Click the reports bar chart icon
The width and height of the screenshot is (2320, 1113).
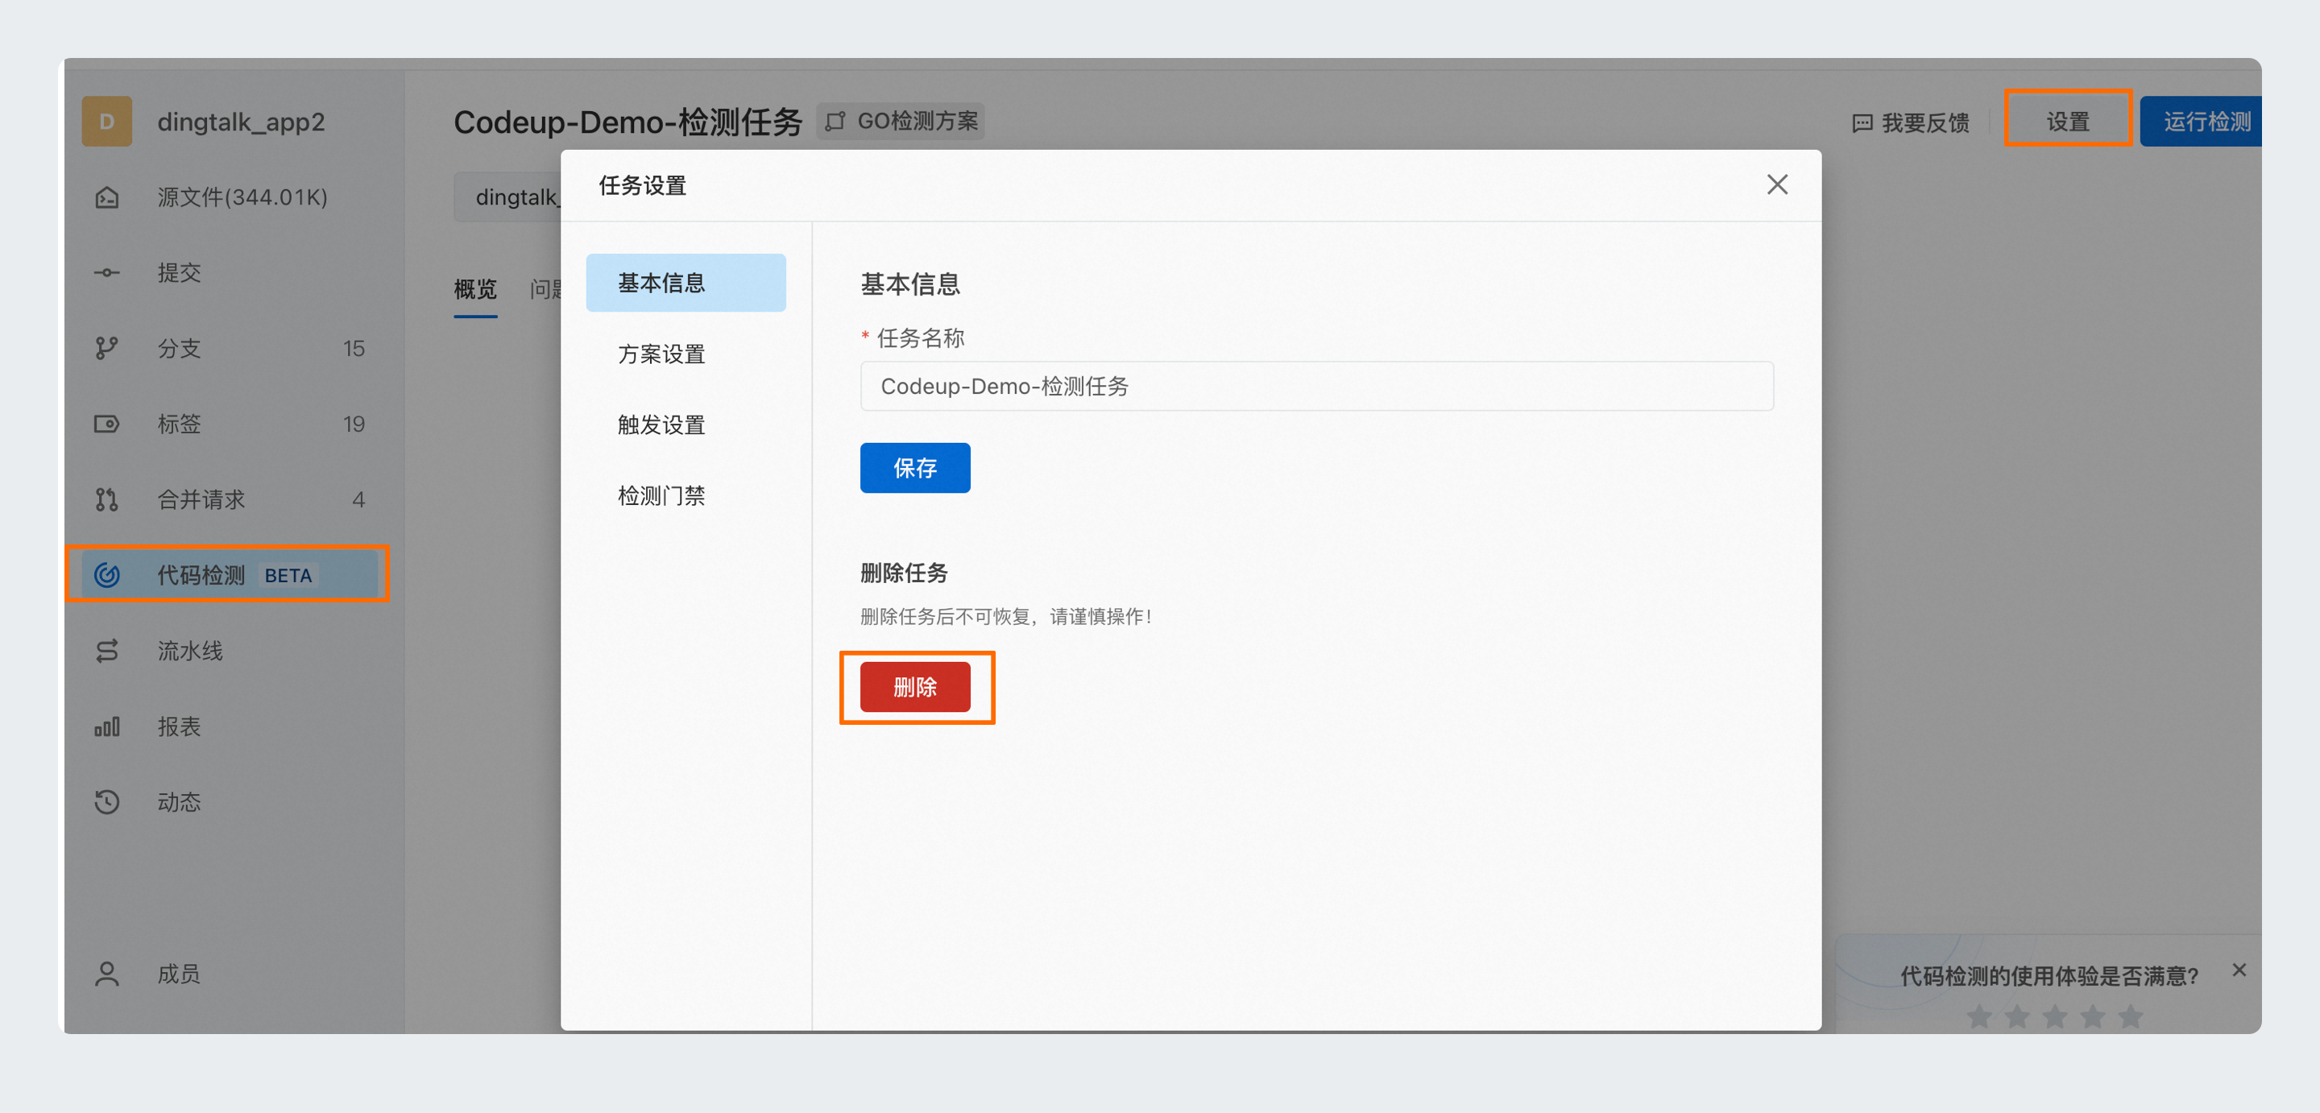(107, 726)
